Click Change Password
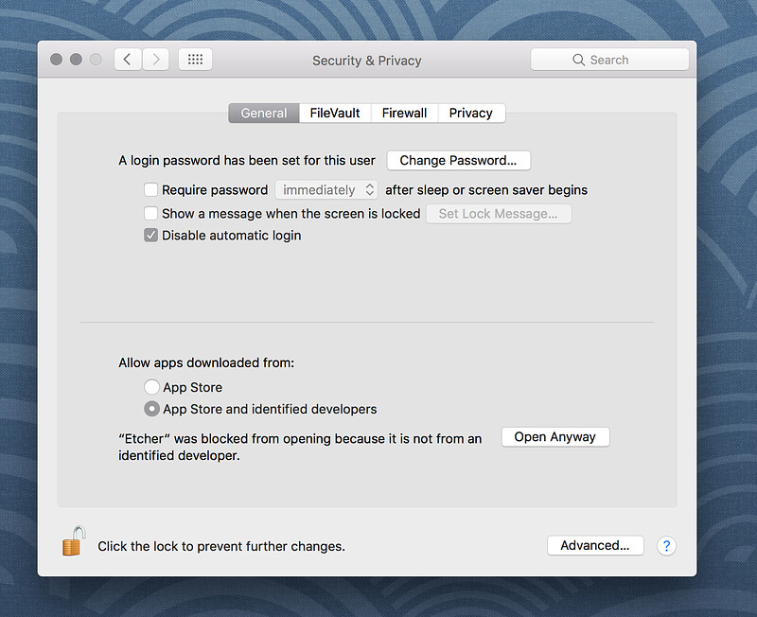The image size is (757, 617). click(458, 160)
